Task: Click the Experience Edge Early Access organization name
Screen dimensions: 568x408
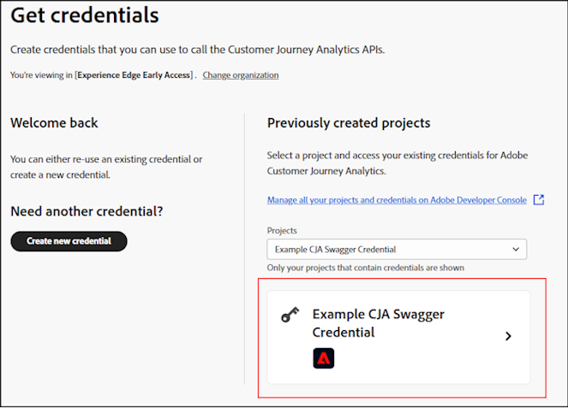Action: pos(135,75)
